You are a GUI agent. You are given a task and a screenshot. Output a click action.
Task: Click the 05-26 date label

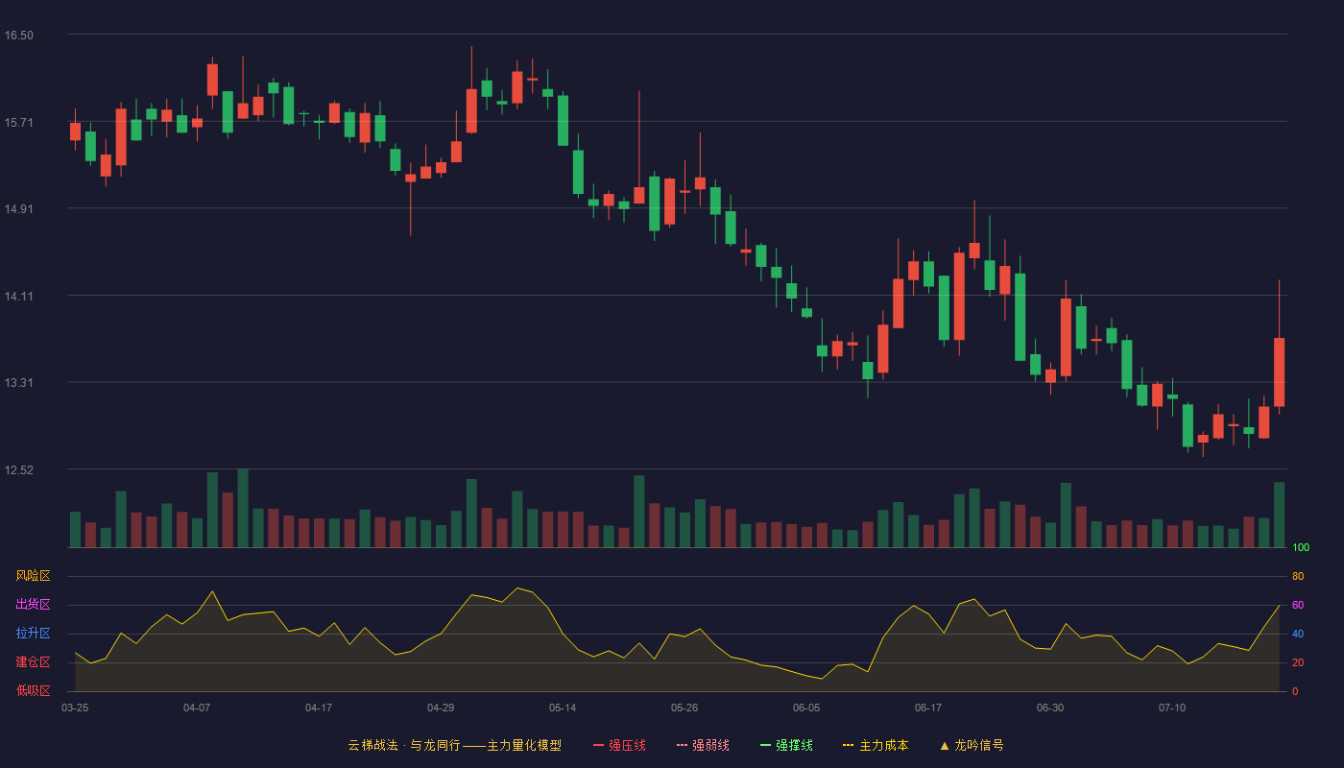pos(684,708)
